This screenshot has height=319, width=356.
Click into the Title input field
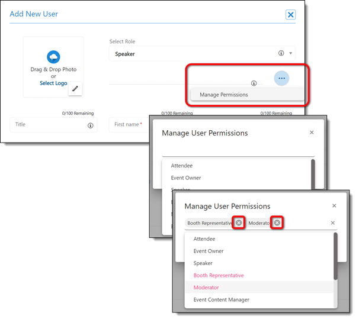tap(47, 125)
